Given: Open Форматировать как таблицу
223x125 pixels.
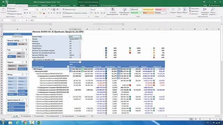Looking at the screenshot, I should tap(124, 11).
